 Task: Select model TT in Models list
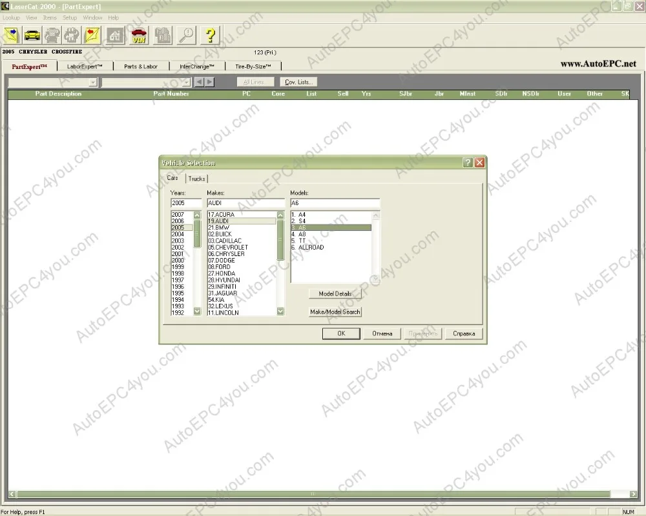pos(331,241)
